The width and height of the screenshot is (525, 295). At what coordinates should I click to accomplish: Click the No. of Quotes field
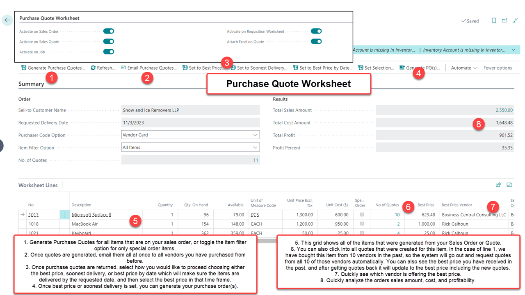tap(190, 160)
